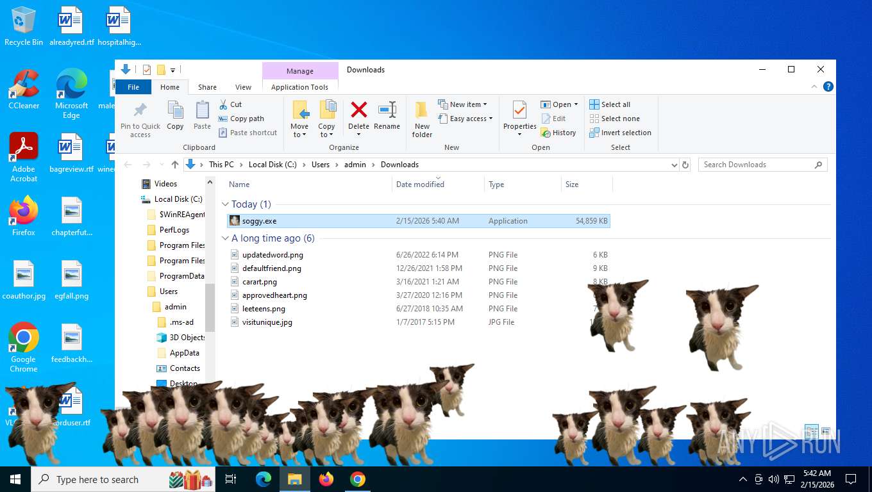Open file History from ribbon
Viewport: 872px width, 492px height.
coord(558,133)
